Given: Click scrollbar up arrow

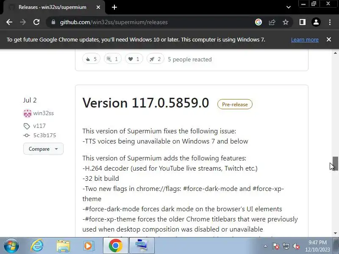Looking at the screenshot, I should tap(335, 53).
